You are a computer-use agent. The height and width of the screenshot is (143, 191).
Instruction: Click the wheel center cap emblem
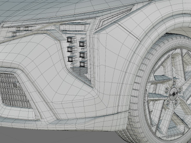[173, 94]
